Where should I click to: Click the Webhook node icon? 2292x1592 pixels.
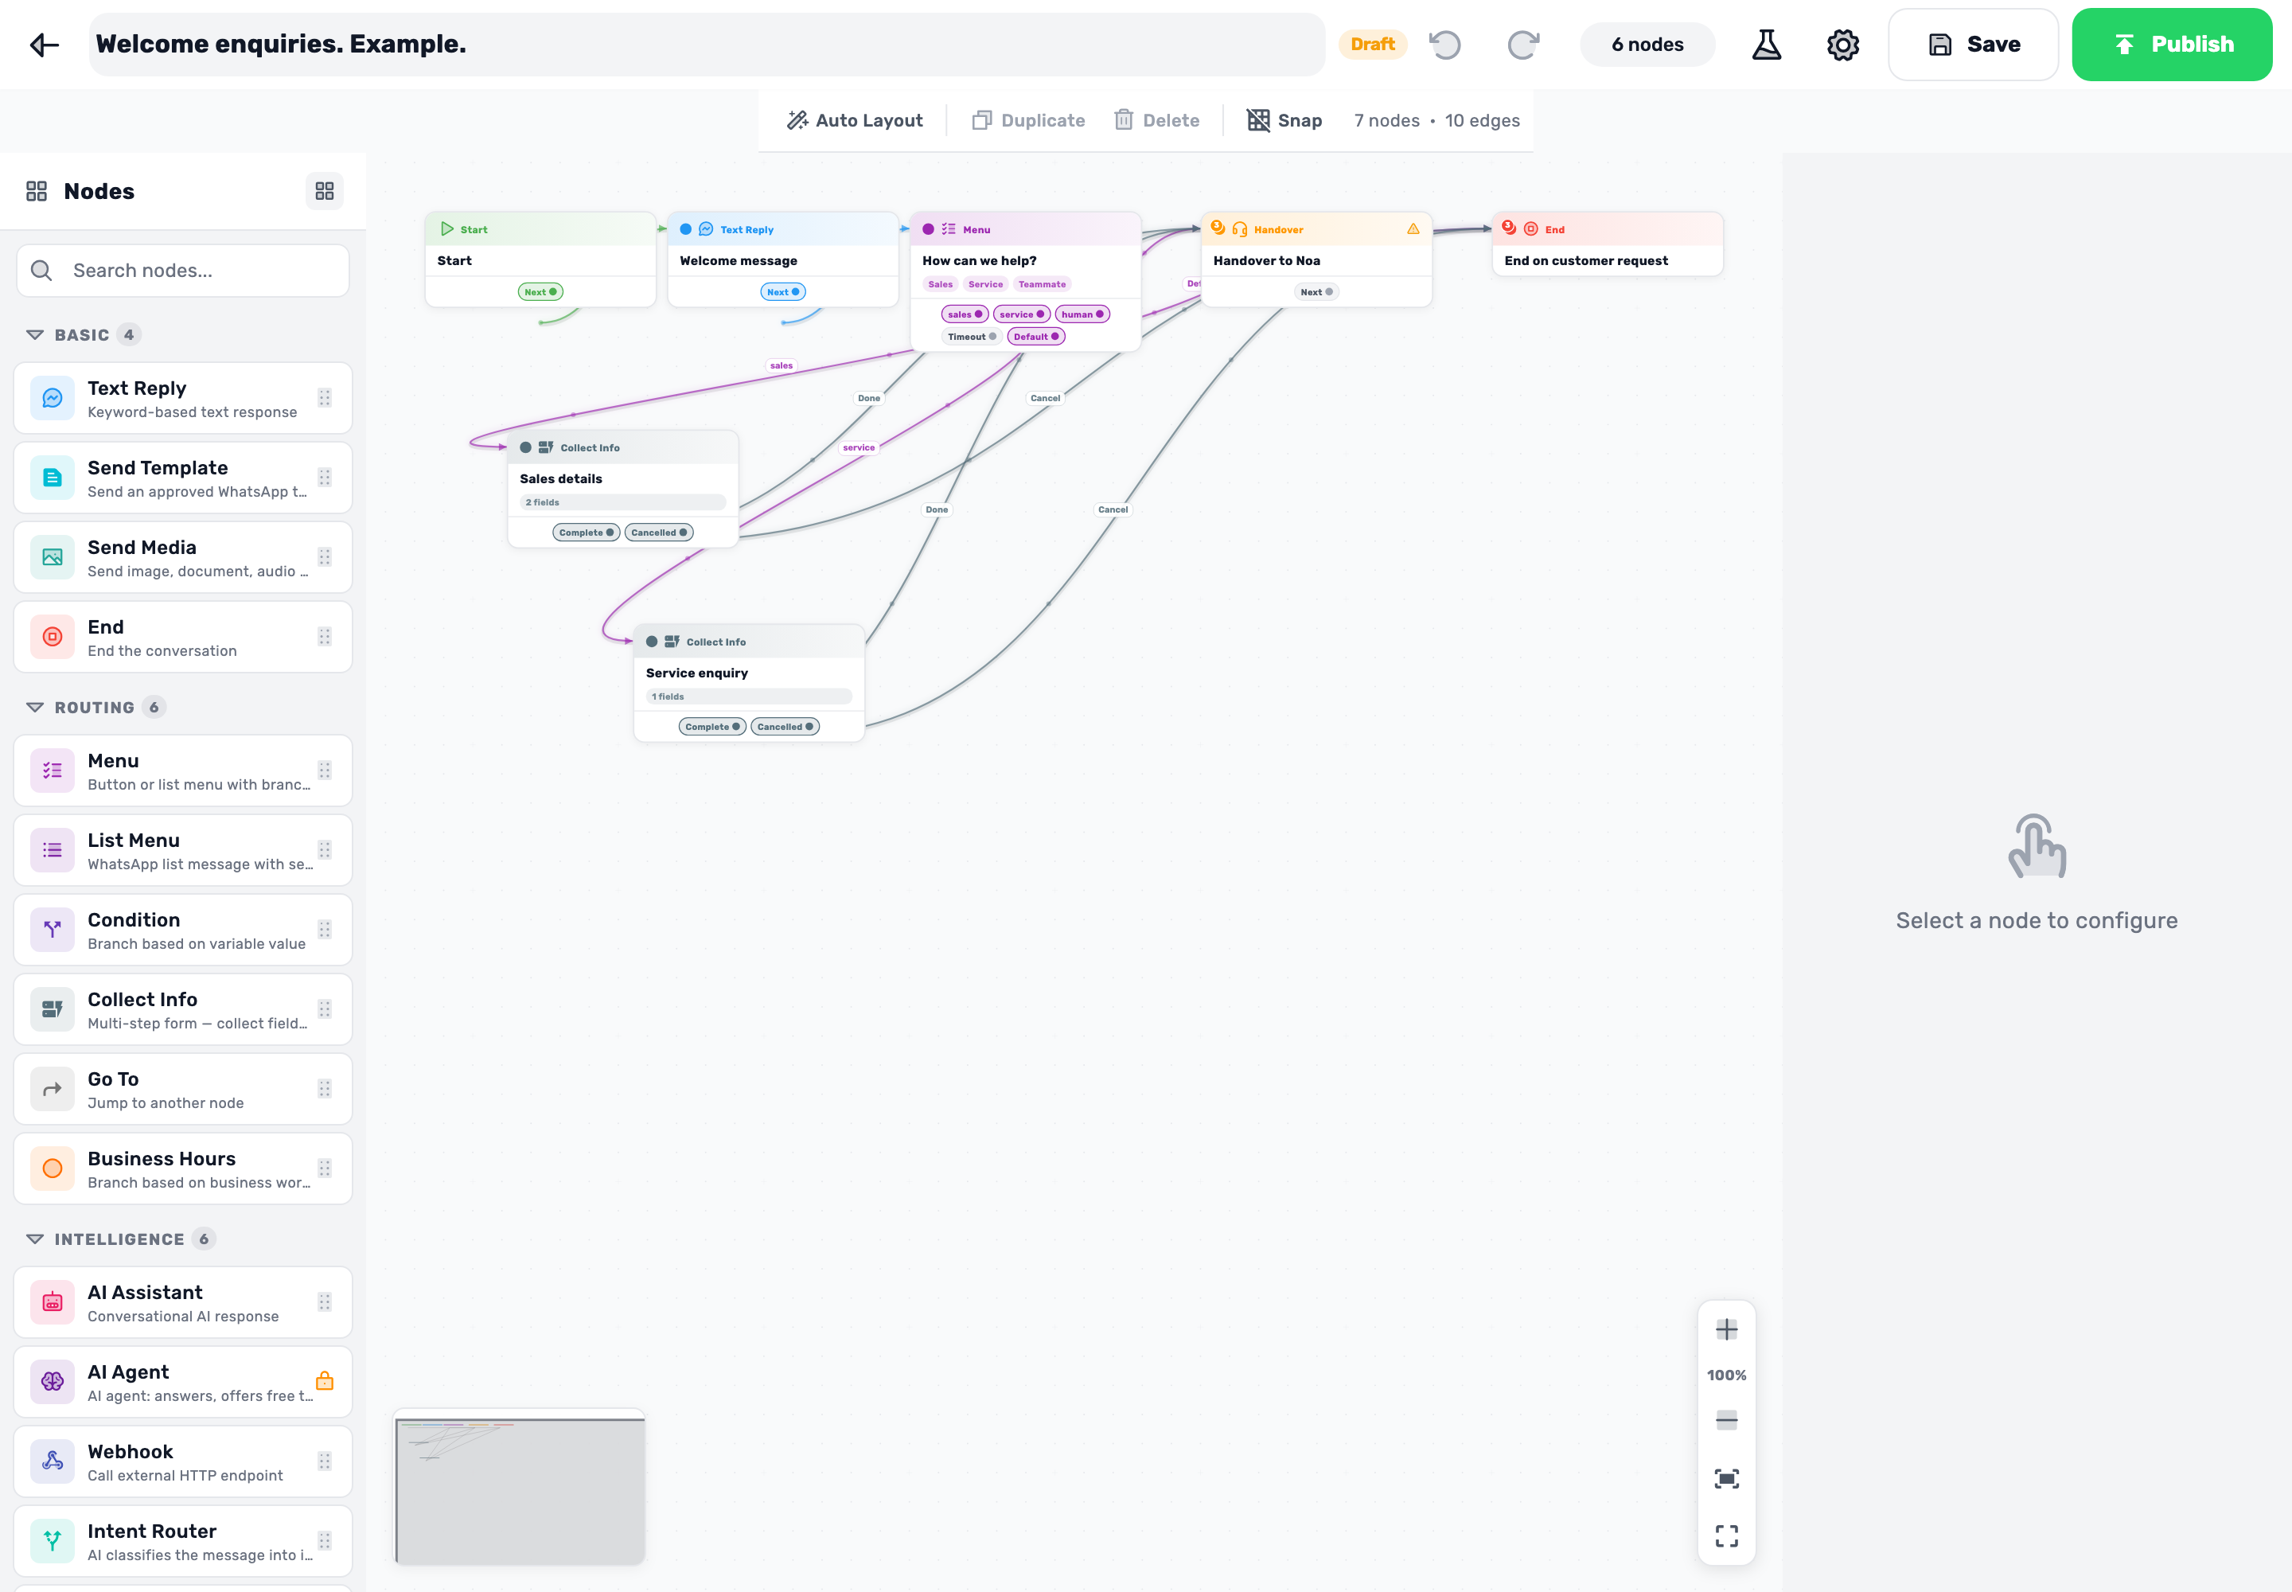coord(53,1461)
